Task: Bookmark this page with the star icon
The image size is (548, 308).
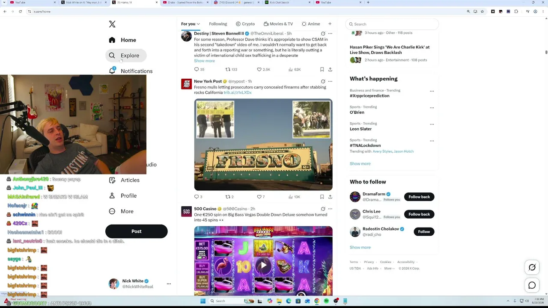Action: tap(482, 12)
